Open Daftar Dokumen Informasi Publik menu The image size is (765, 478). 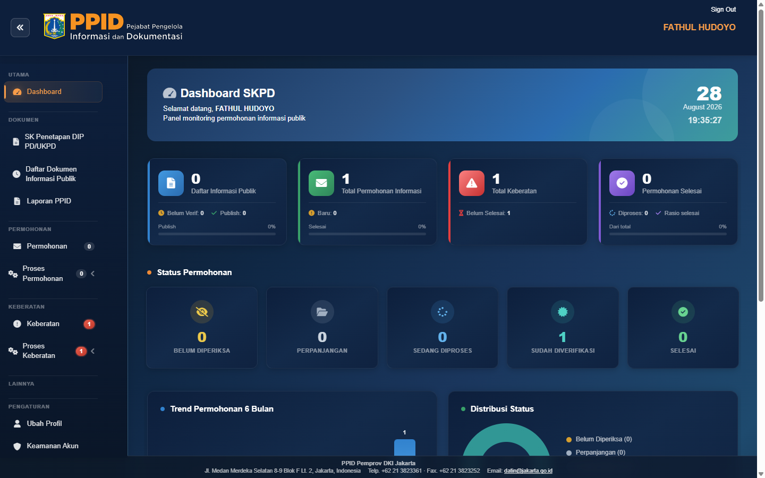53,174
